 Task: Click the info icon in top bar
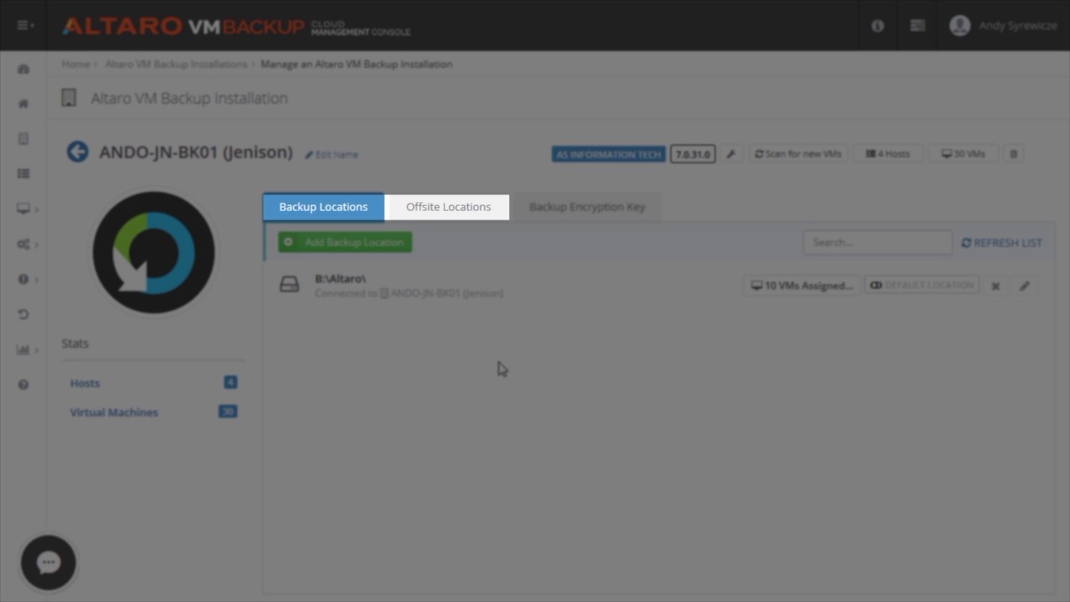878,26
